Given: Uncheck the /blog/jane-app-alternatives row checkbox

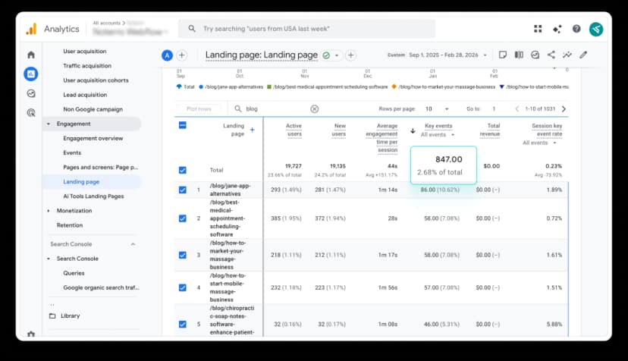Looking at the screenshot, I should click(182, 190).
